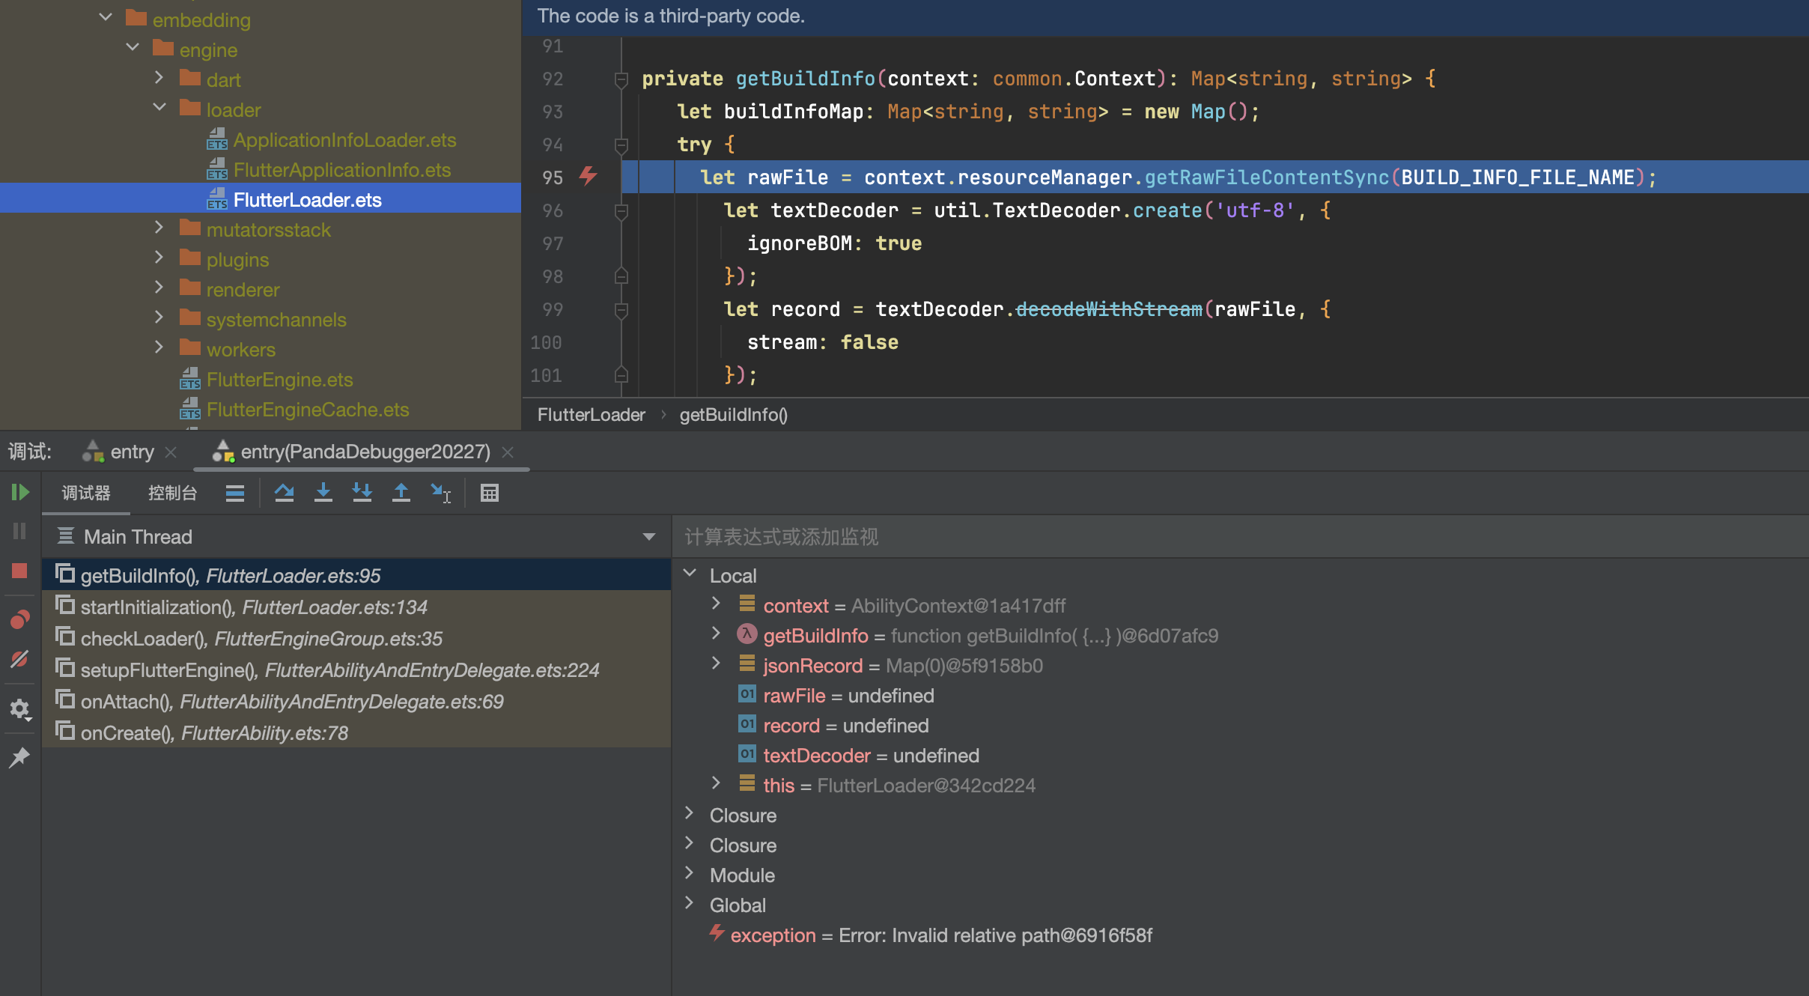Switch to the entry debug session tab
Image resolution: width=1809 pixels, height=996 pixels.
[x=131, y=452]
